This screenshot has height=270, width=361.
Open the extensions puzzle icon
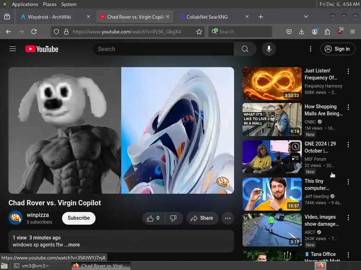click(327, 32)
